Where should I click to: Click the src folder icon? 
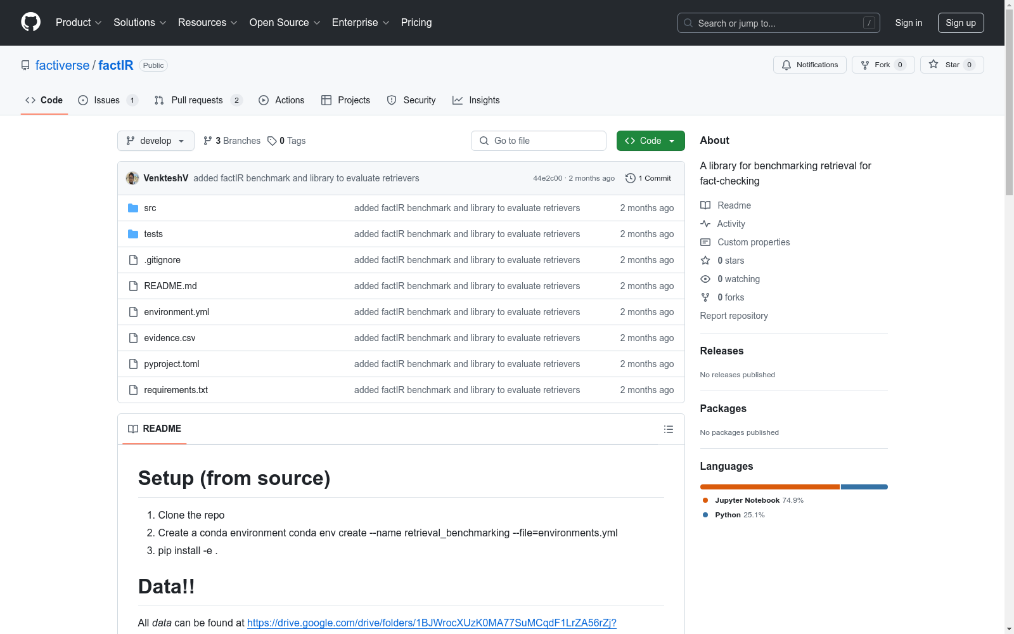click(133, 208)
